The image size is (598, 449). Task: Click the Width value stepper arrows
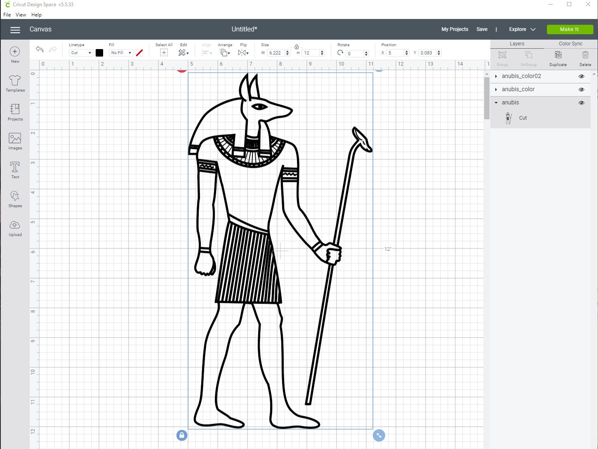(287, 53)
